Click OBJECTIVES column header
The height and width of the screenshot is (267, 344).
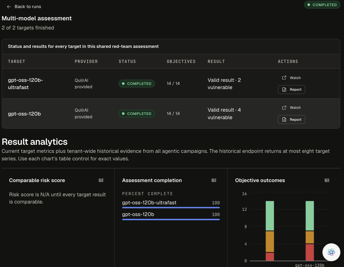click(181, 62)
